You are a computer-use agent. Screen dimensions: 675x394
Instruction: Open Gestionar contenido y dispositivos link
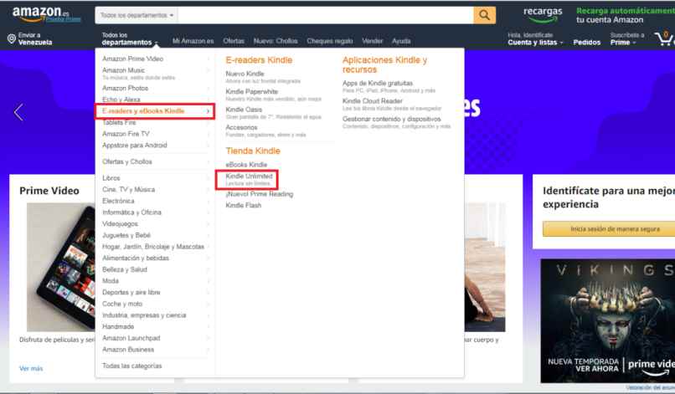392,119
